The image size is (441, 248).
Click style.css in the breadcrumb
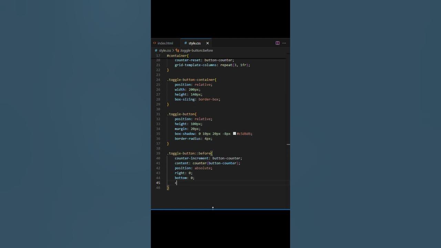click(x=165, y=50)
